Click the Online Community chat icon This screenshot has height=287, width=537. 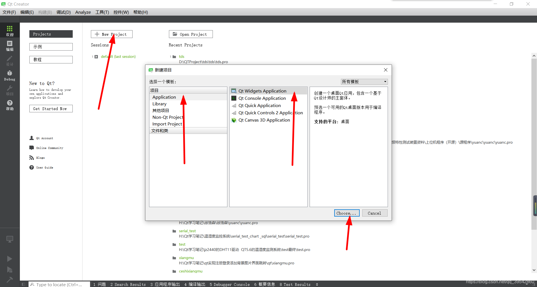tap(32, 148)
